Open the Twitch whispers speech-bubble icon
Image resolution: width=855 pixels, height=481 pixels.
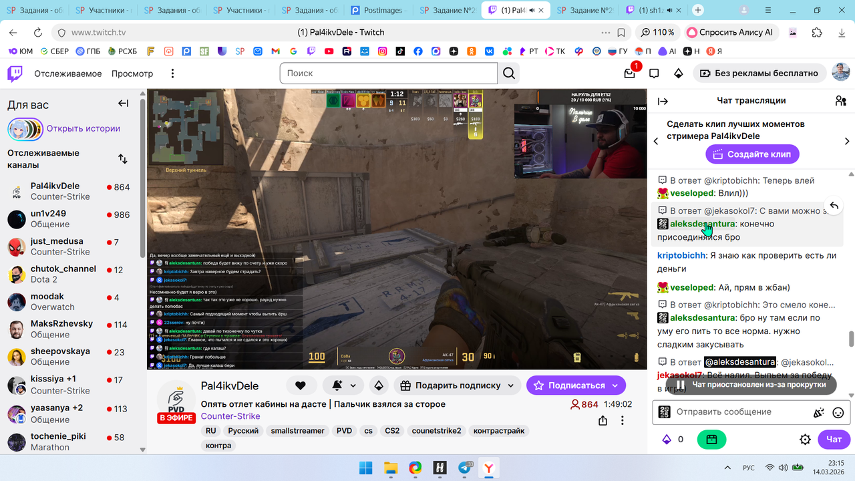[654, 73]
